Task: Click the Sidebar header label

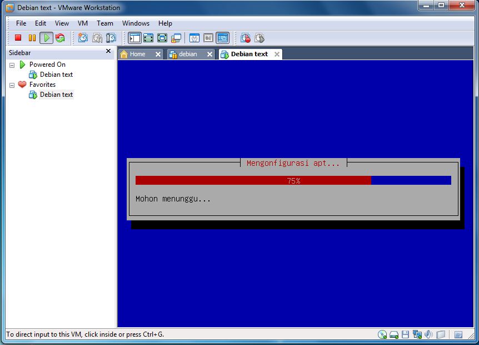Action: [x=20, y=53]
